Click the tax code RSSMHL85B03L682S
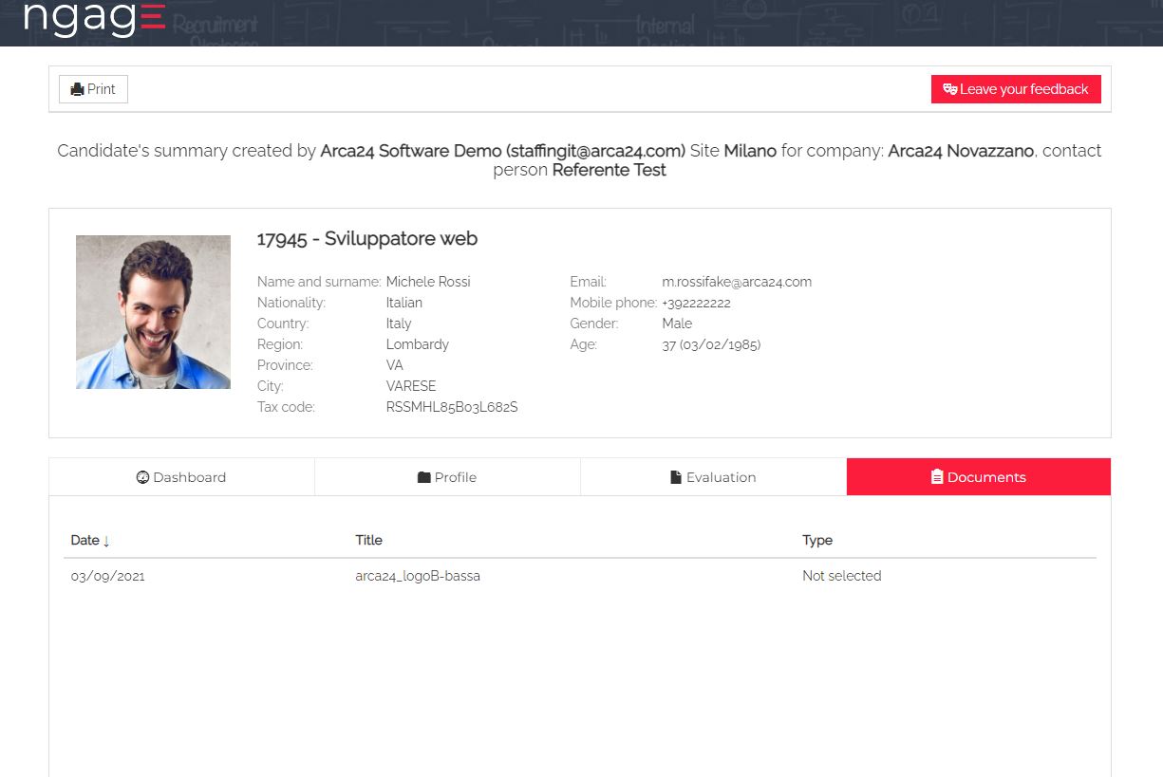Viewport: 1163px width, 777px height. click(451, 407)
